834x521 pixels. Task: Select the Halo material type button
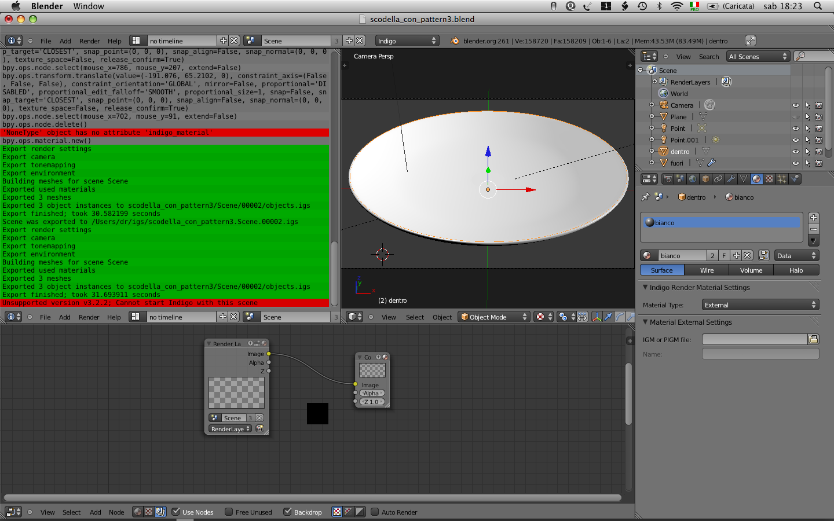796,270
